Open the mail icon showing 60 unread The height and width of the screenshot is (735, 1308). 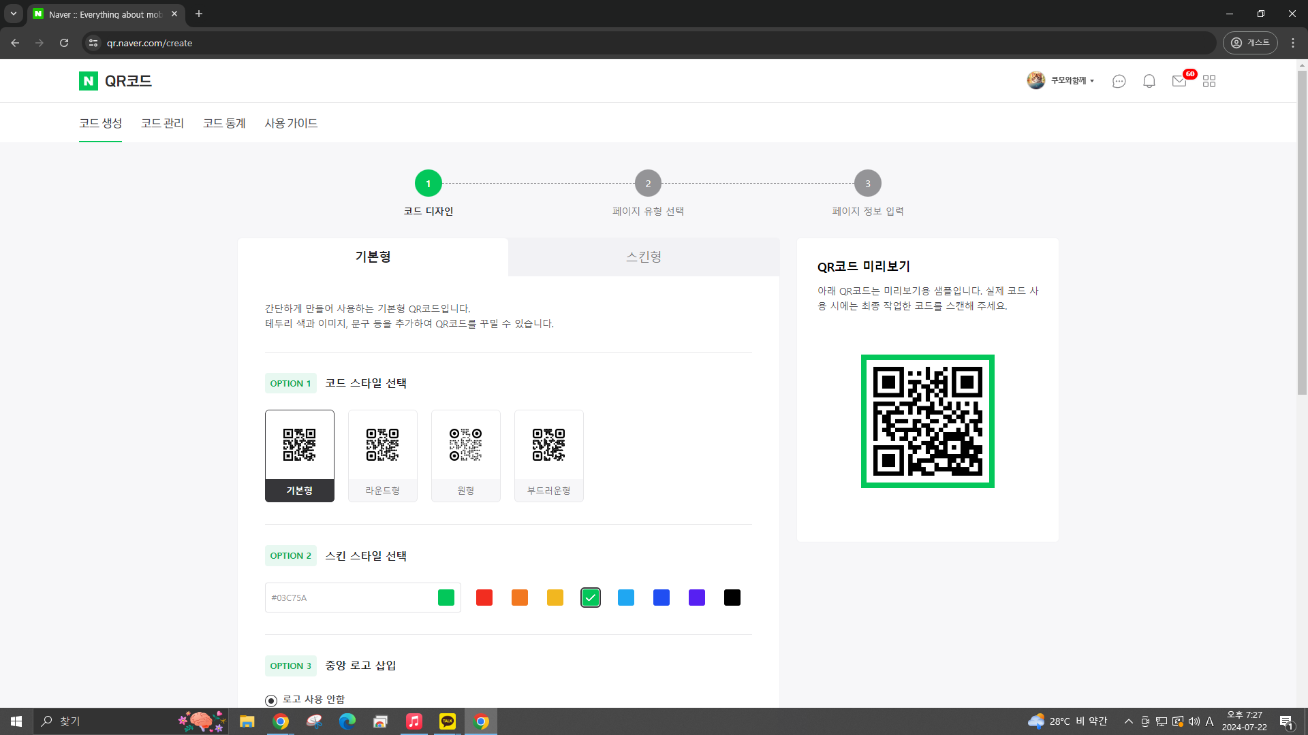[1179, 80]
